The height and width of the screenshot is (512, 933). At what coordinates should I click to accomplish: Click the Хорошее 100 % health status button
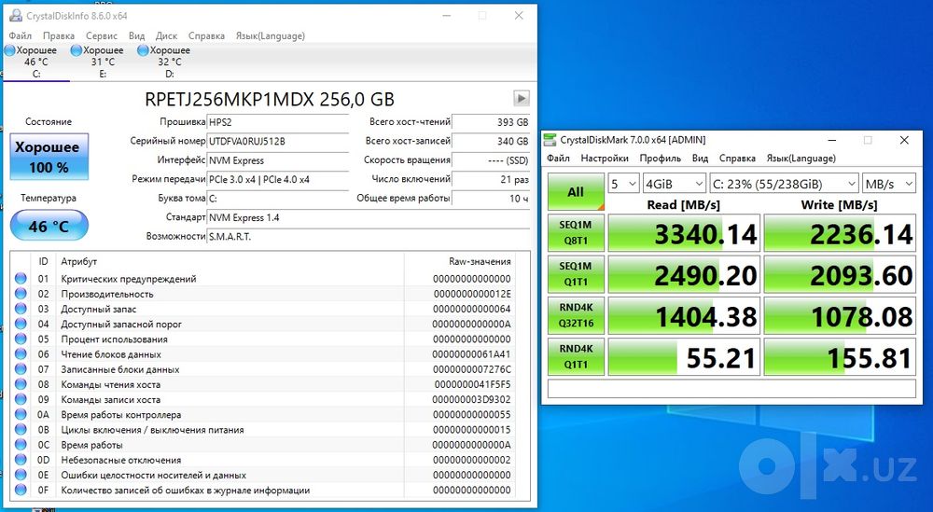point(49,157)
